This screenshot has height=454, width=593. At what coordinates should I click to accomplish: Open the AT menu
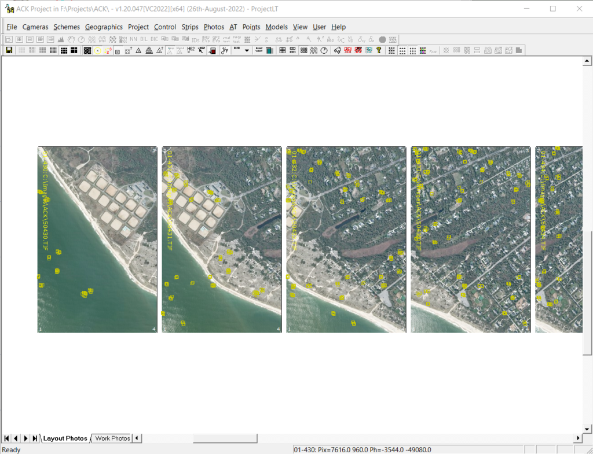(233, 27)
